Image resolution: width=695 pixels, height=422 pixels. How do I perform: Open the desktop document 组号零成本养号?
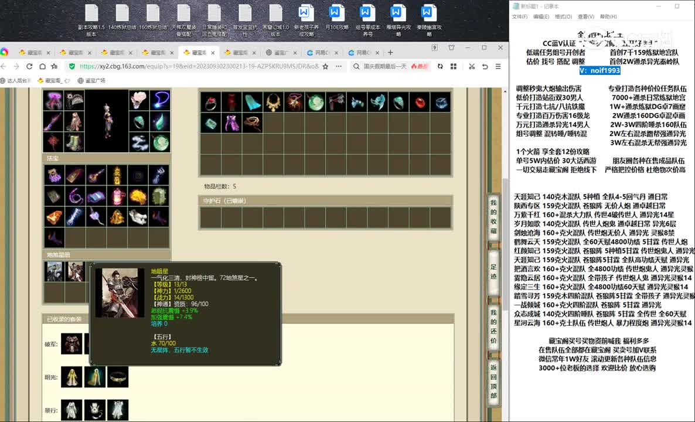click(367, 21)
